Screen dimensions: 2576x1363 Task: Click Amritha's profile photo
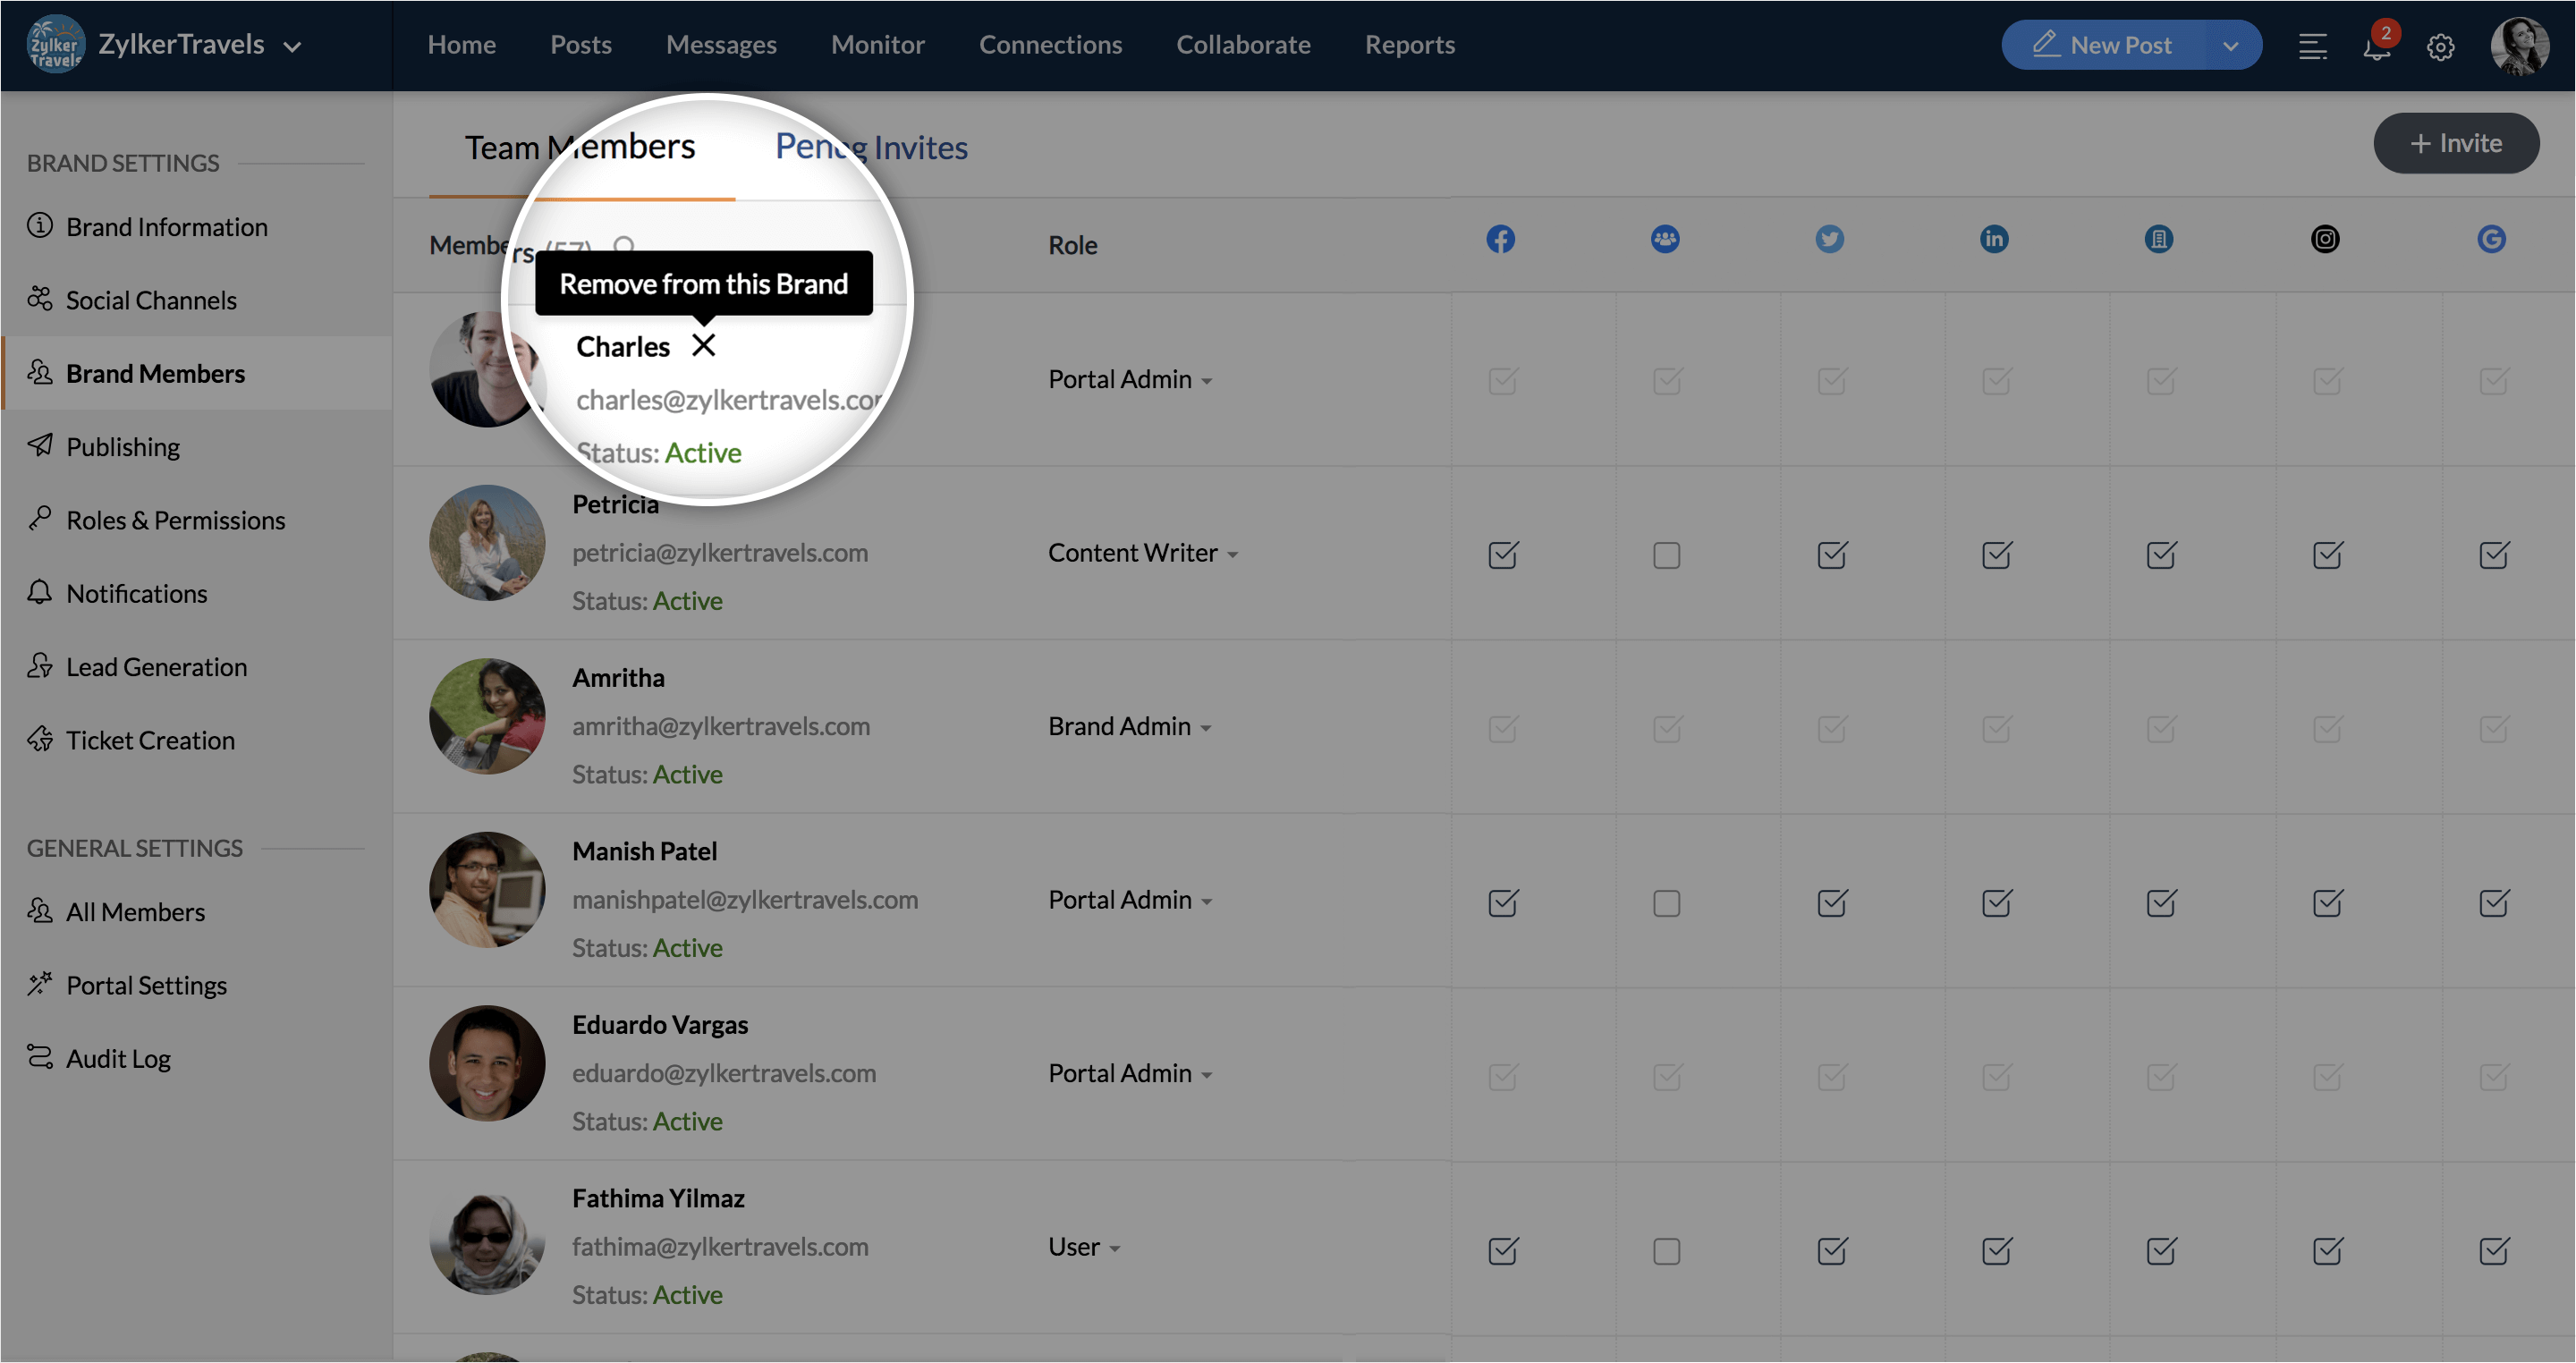[487, 716]
